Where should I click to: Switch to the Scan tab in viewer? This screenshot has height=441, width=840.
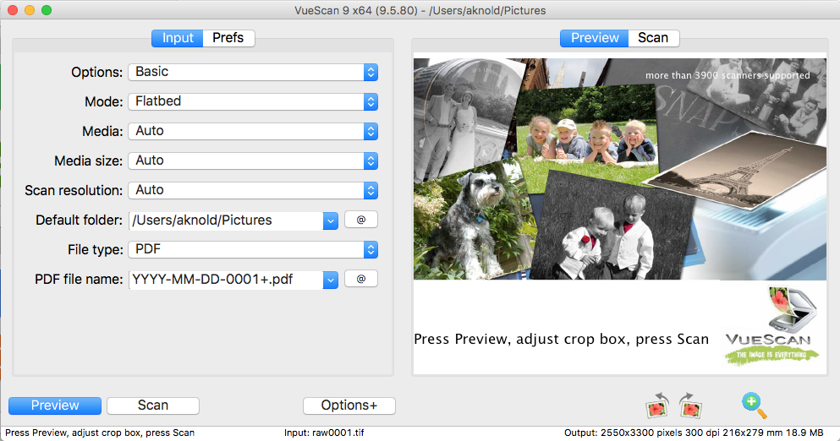coord(653,38)
